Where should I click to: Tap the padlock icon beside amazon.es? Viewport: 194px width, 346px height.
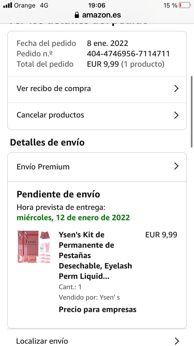77,15
